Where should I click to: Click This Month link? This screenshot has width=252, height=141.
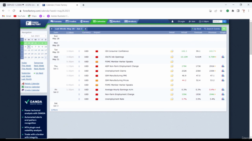pyautogui.click(x=26, y=69)
